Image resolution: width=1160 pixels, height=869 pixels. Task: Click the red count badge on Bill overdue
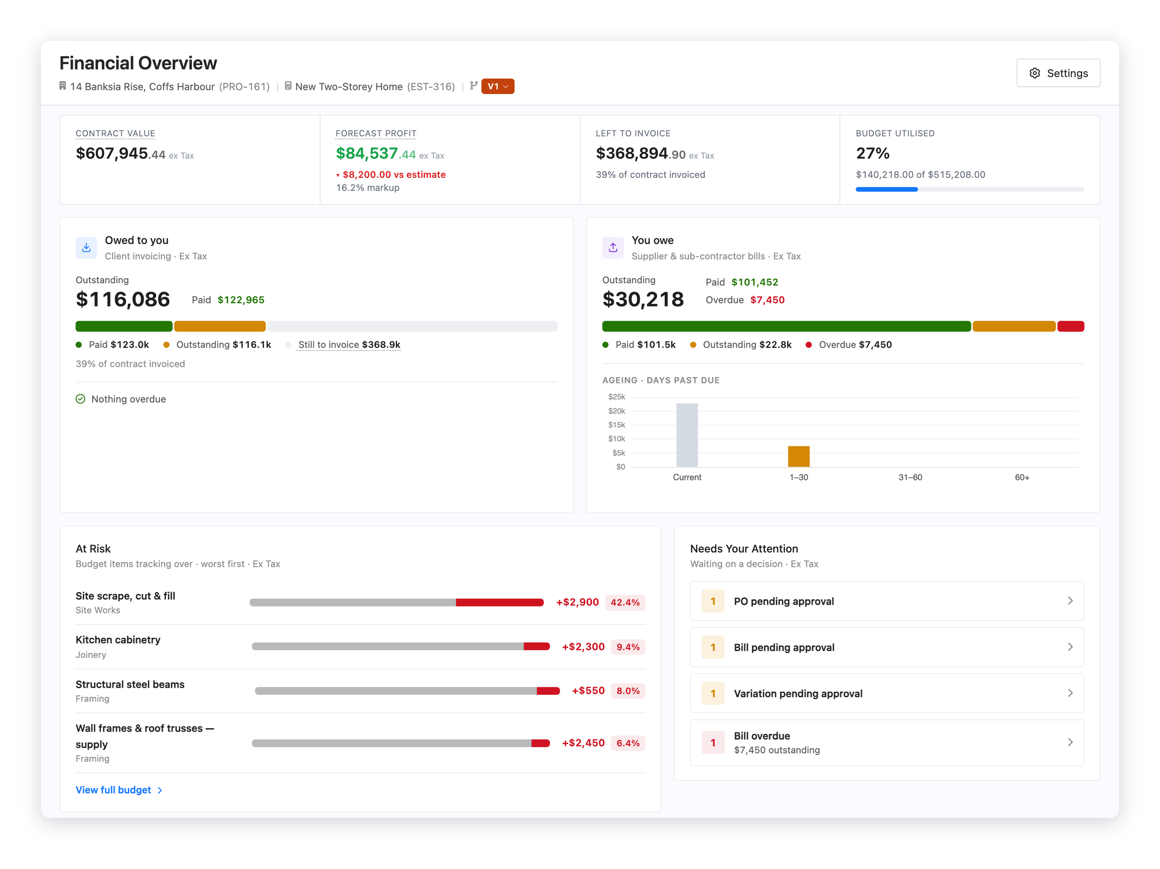click(x=713, y=743)
